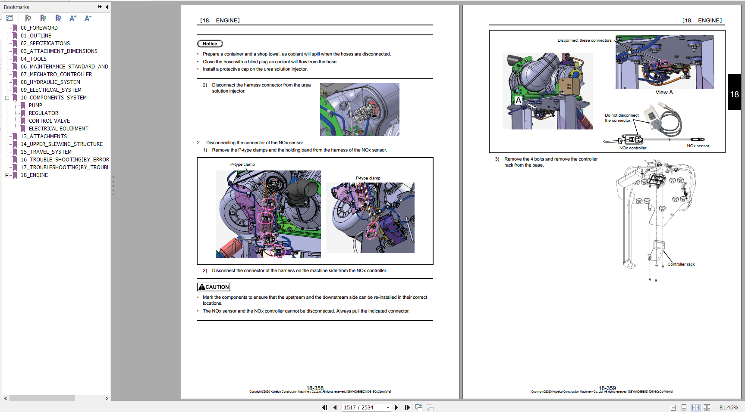The image size is (745, 412).
Task: Select the 18_ENGINE bookmark label
Action: pos(34,175)
